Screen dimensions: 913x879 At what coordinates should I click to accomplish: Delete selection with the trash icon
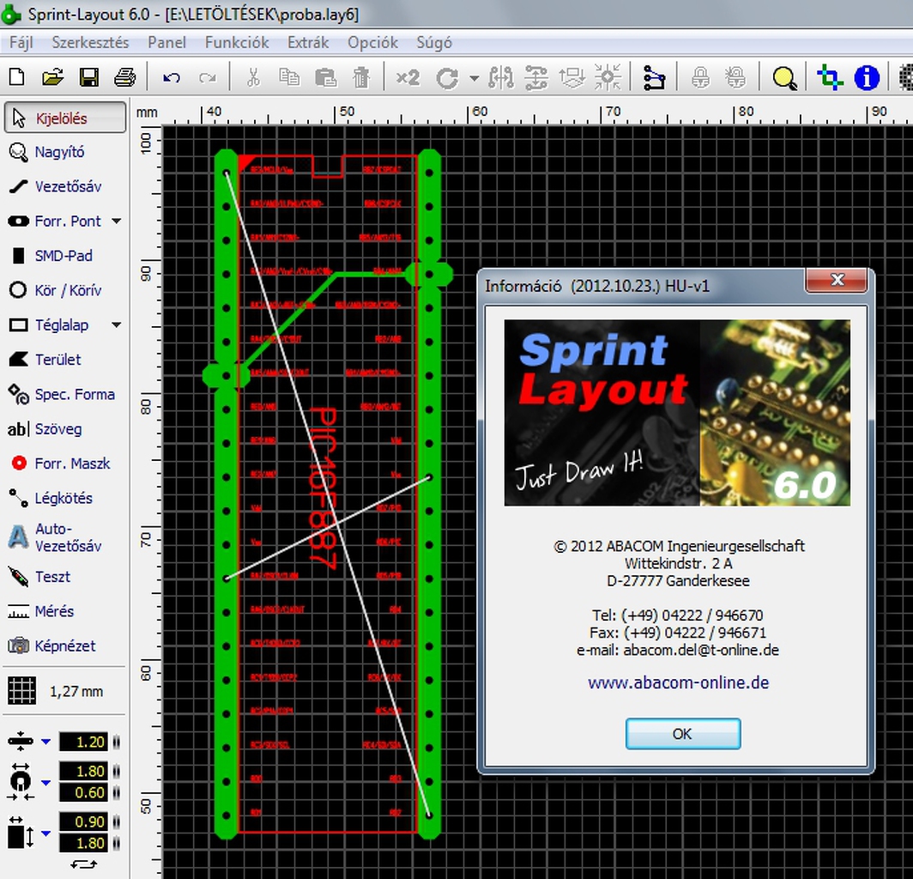pyautogui.click(x=361, y=77)
